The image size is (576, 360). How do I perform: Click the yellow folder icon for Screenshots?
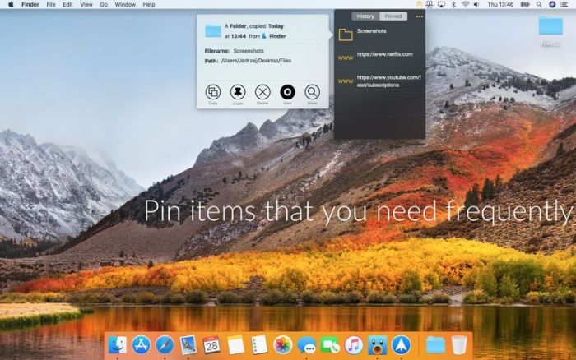[346, 35]
